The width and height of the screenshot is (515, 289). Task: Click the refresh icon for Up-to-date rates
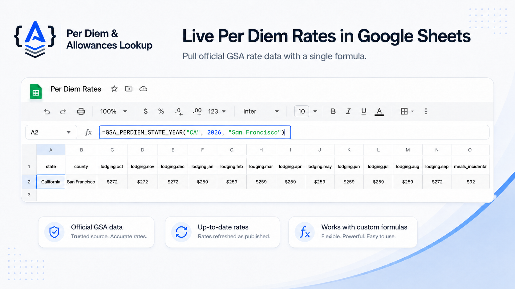click(181, 232)
